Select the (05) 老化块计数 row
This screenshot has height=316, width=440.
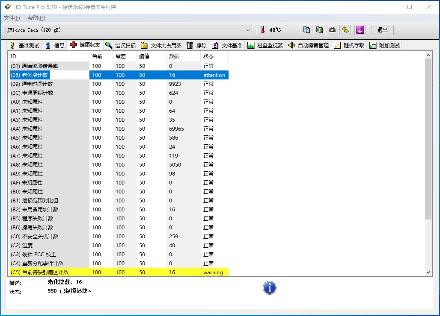pyautogui.click(x=119, y=75)
